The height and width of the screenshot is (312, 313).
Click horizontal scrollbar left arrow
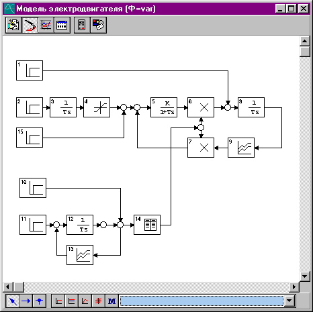(x=8, y=287)
